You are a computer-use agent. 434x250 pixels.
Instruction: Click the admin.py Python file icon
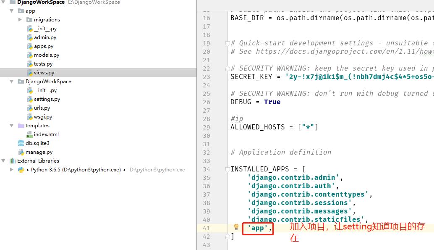click(30, 37)
